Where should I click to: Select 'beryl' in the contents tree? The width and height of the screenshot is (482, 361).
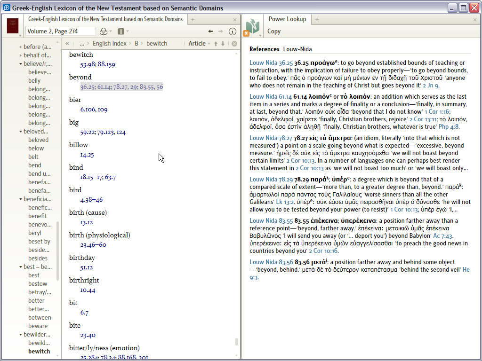pos(35,233)
